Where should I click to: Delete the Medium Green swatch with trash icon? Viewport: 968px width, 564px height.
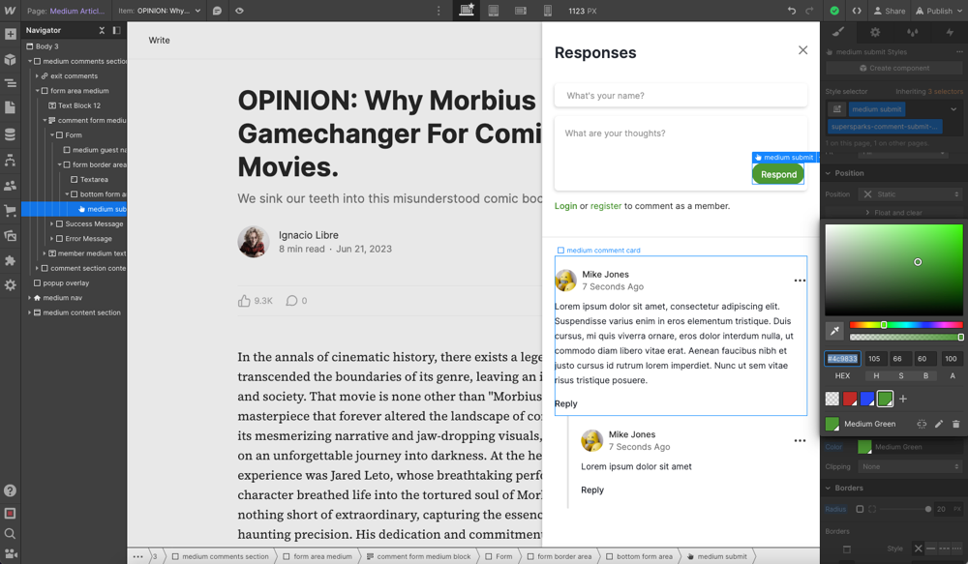[955, 424]
